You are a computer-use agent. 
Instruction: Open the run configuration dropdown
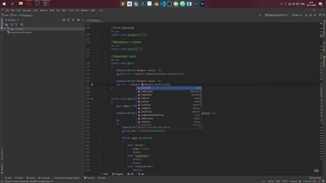point(296,15)
